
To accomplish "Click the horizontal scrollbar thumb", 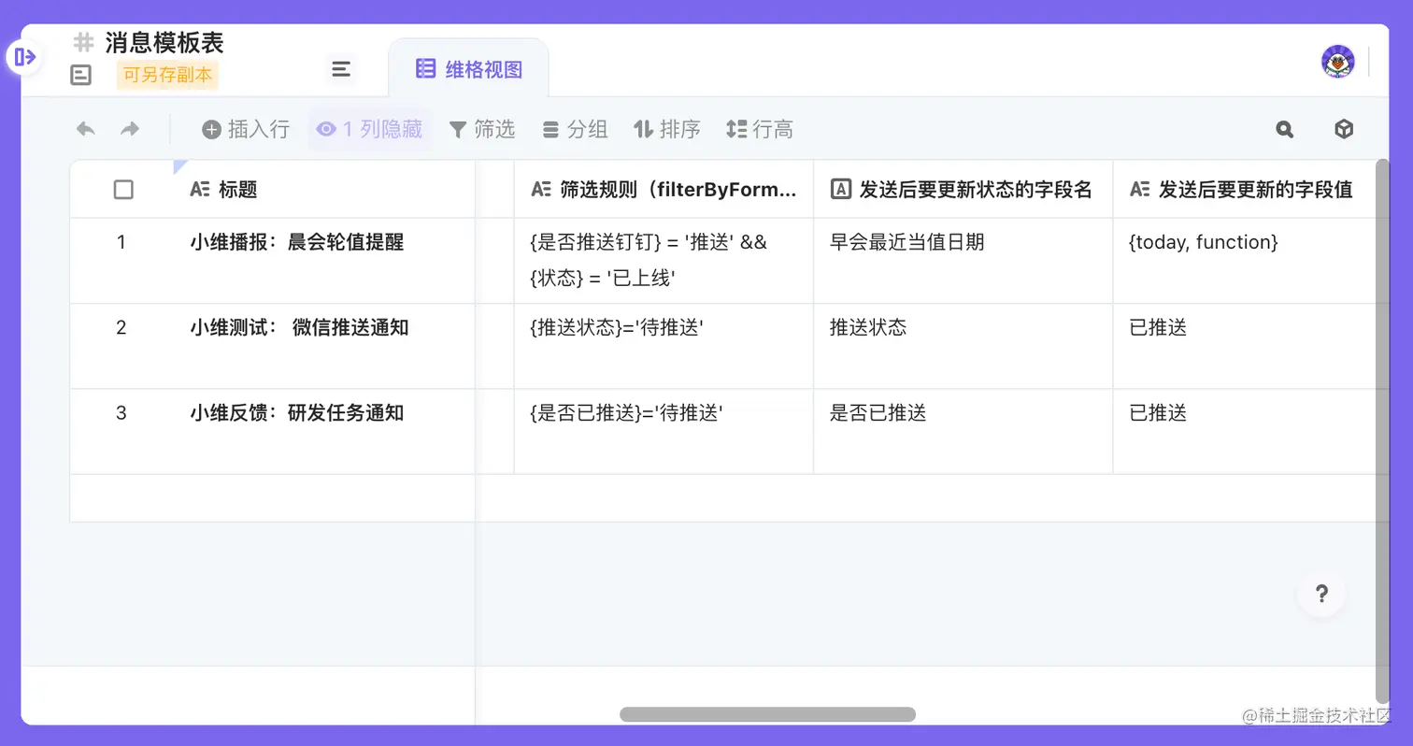I will 767,714.
